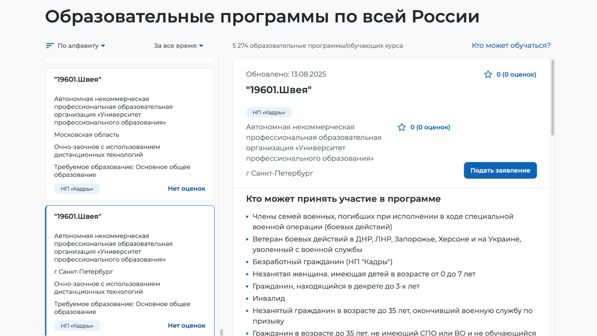597x336 pixels.
Task: Click the Ветеран боевых действий list item
Action: (387, 244)
